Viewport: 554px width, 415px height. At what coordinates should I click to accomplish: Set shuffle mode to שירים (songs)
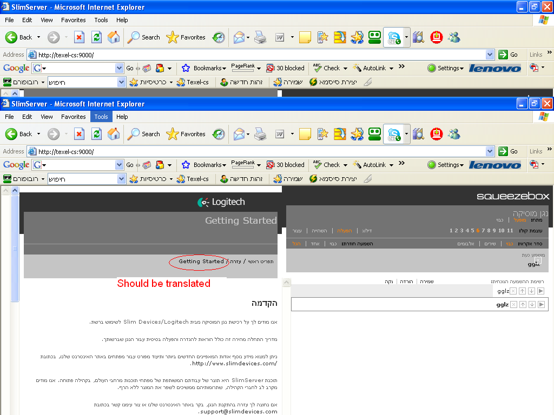tap(490, 244)
